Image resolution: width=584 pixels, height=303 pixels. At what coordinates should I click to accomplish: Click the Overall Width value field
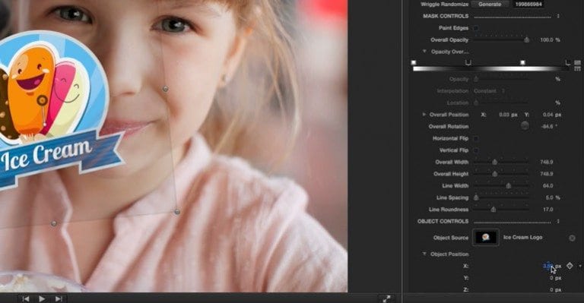547,162
